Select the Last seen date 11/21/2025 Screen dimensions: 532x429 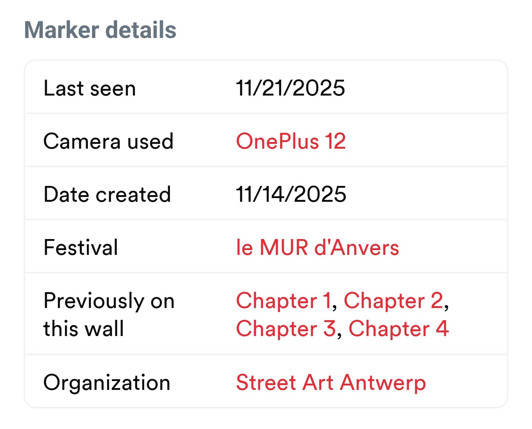click(x=290, y=88)
